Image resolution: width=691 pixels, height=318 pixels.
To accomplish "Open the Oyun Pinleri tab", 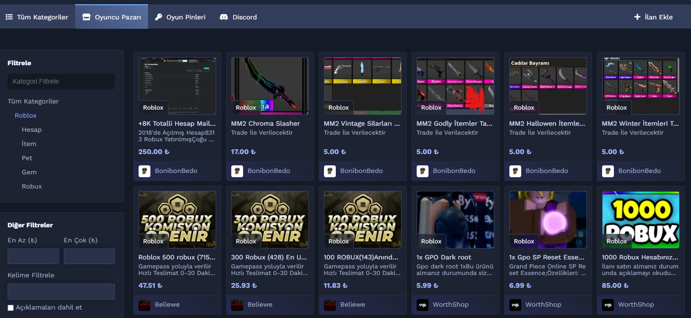I will click(x=180, y=17).
